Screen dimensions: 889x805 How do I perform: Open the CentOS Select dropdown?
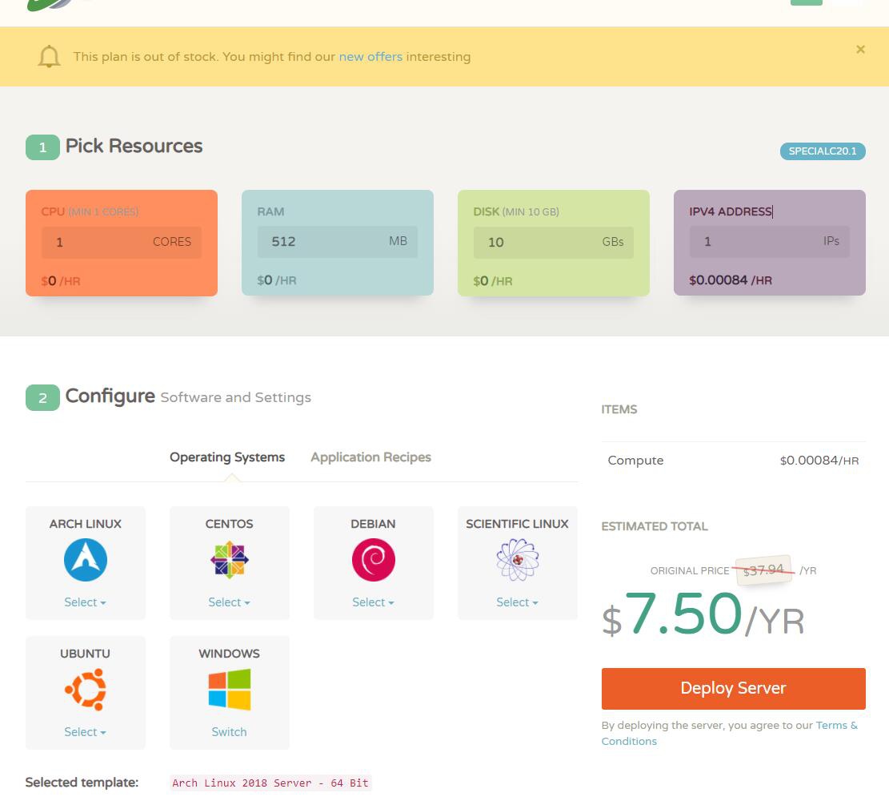point(229,602)
